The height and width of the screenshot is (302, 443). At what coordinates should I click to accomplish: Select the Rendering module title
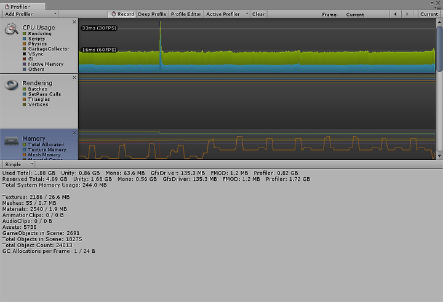(x=38, y=83)
